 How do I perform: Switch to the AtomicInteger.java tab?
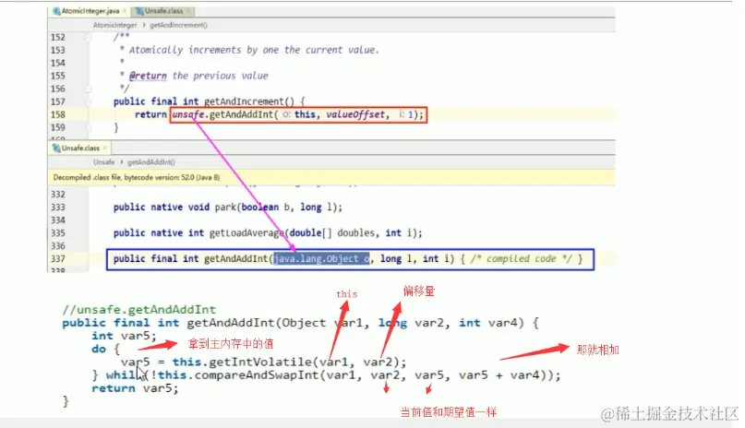[90, 11]
